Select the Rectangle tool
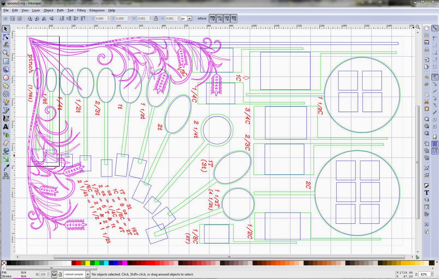 click(x=6, y=61)
